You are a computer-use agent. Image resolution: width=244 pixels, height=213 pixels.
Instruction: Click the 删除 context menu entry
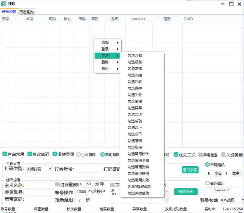click(x=105, y=62)
